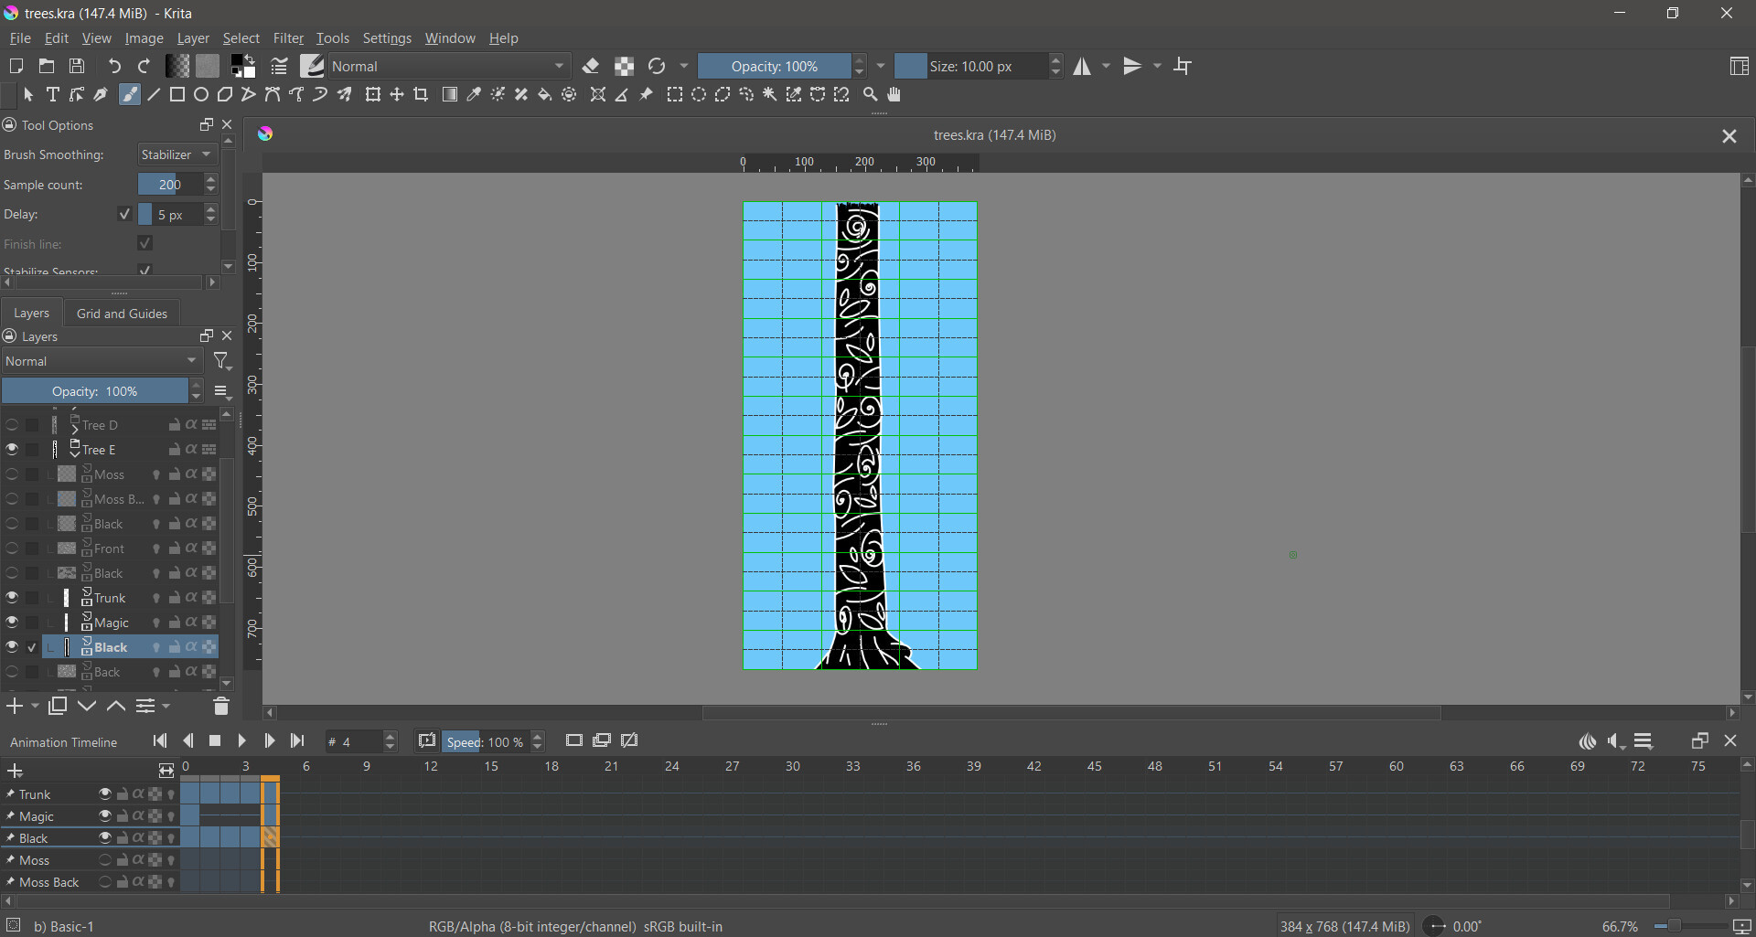Choose the Crop tool
The width and height of the screenshot is (1756, 937).
[x=421, y=95]
